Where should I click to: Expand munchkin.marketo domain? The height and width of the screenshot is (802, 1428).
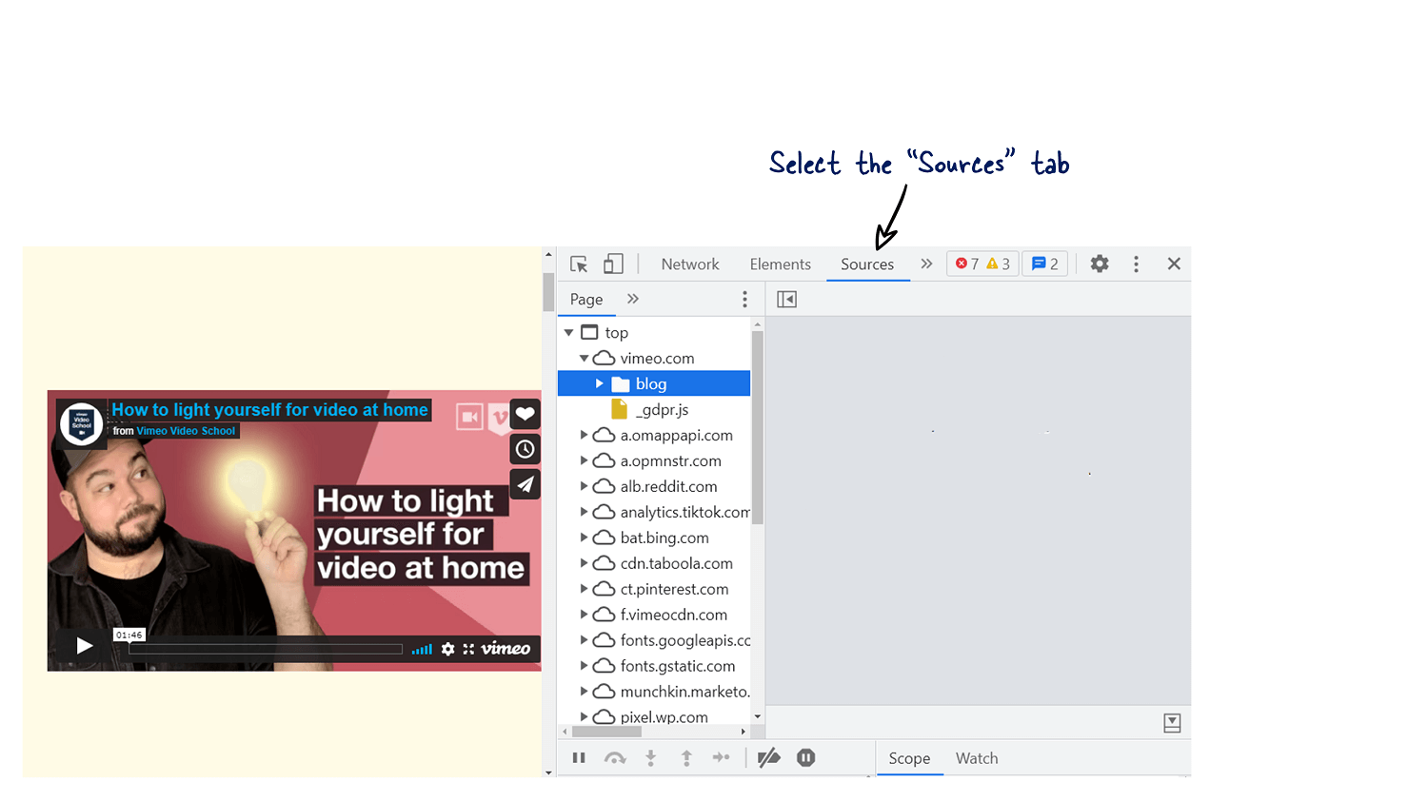coord(585,692)
